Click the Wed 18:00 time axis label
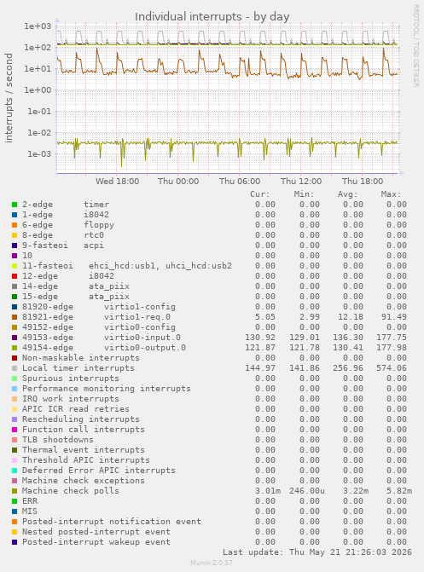Screen dimensions: 424x572 point(117,182)
